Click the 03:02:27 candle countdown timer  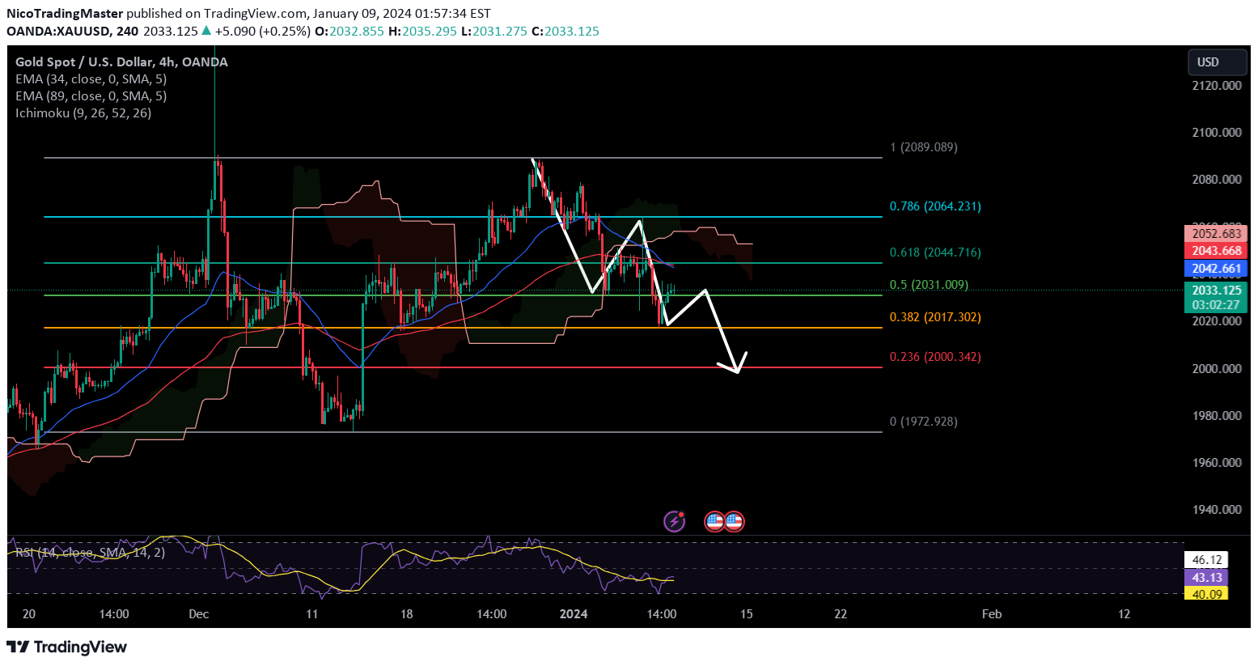pos(1216,305)
